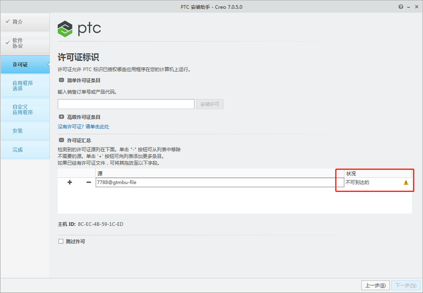Click the 状况 column header
The image size is (423, 293).
pos(378,173)
